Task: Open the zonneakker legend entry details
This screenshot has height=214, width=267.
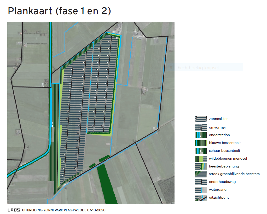Action: click(x=218, y=119)
